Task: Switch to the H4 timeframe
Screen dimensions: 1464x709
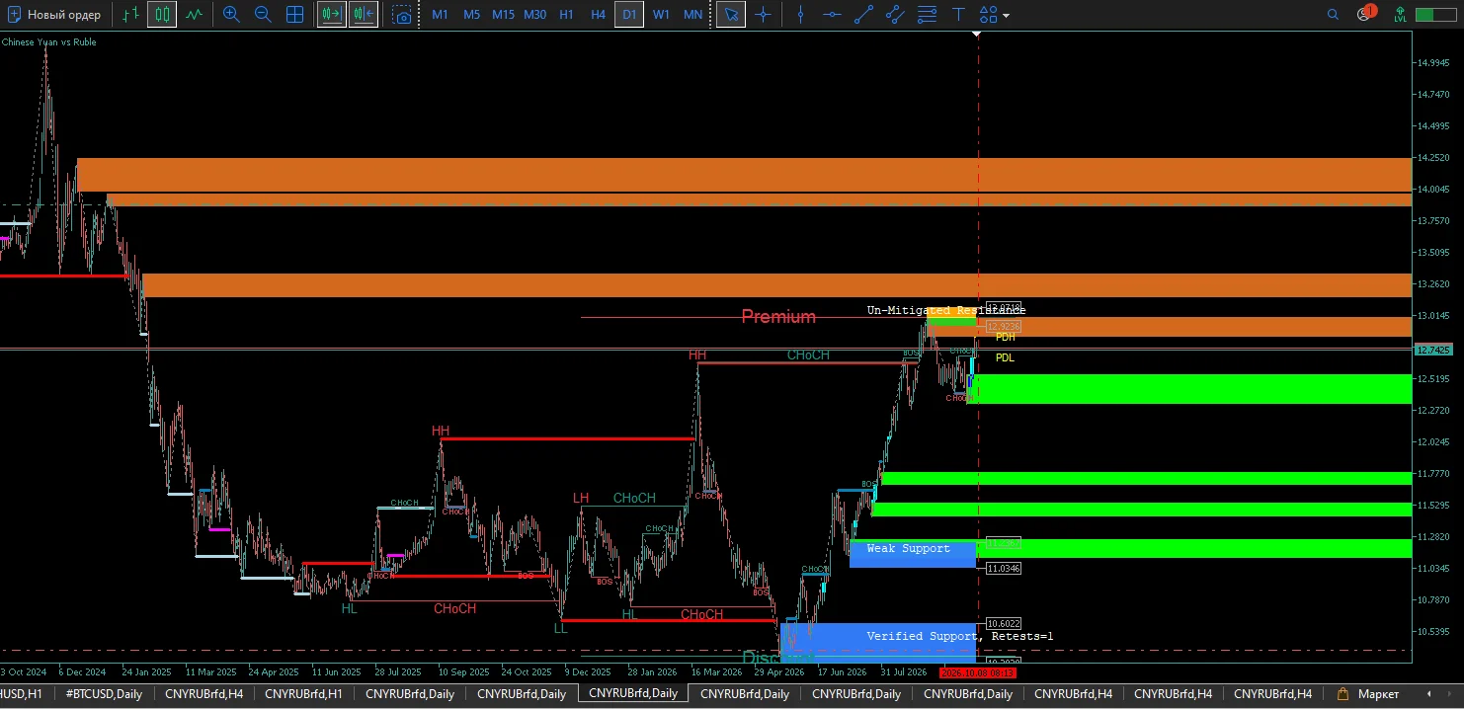Action: (x=598, y=15)
